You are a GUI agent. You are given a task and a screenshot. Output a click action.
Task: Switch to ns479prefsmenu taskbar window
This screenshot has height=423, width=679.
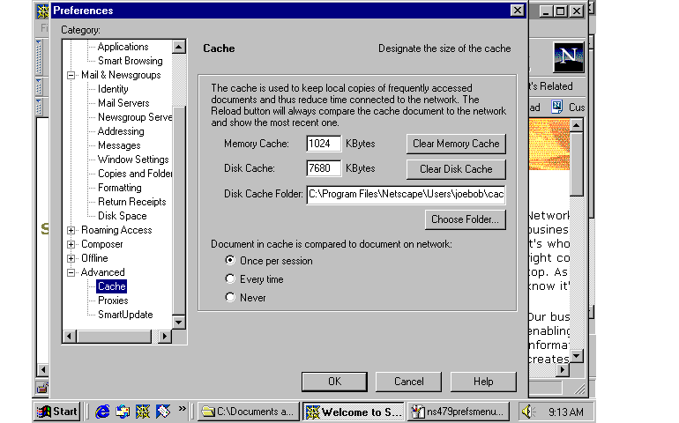click(459, 412)
